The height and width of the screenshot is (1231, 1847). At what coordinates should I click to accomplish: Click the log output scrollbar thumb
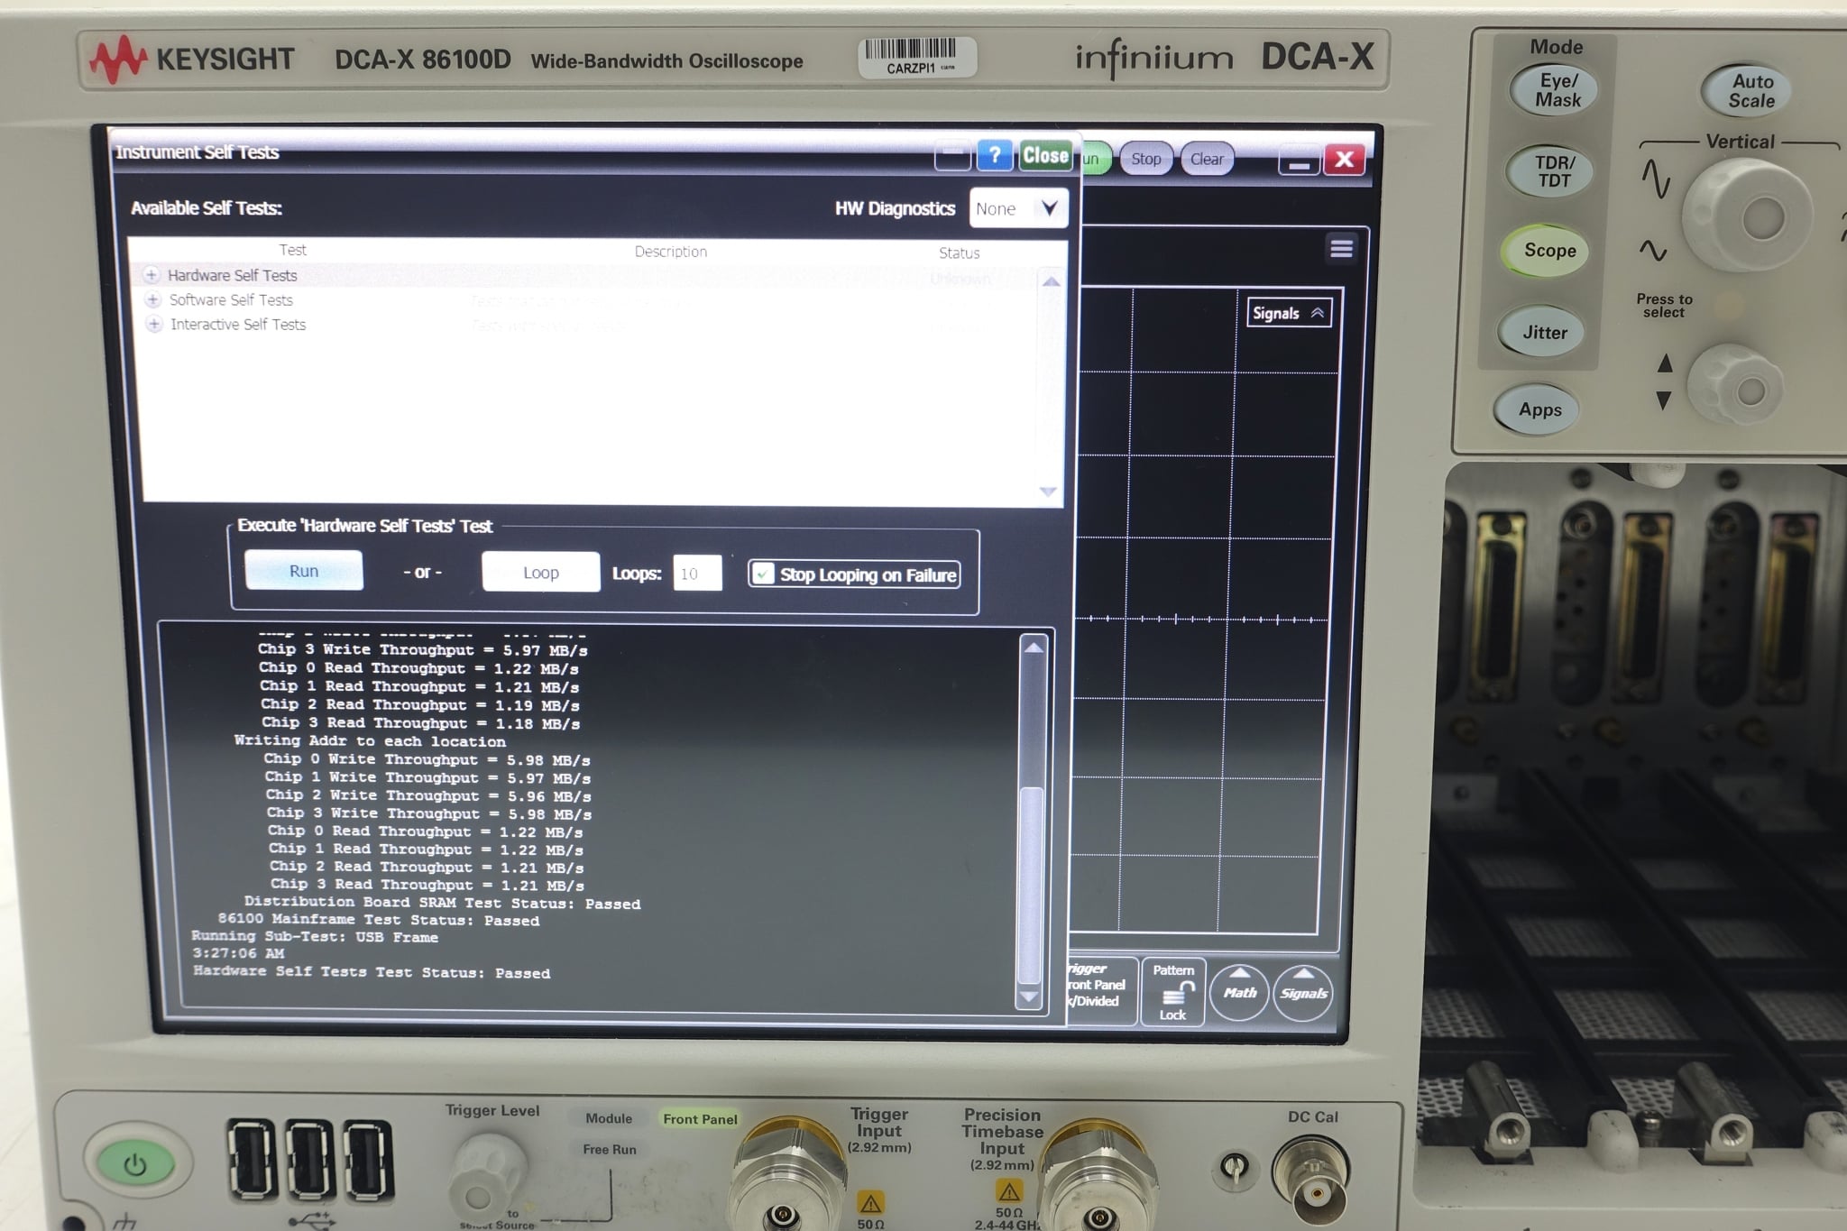click(1031, 884)
